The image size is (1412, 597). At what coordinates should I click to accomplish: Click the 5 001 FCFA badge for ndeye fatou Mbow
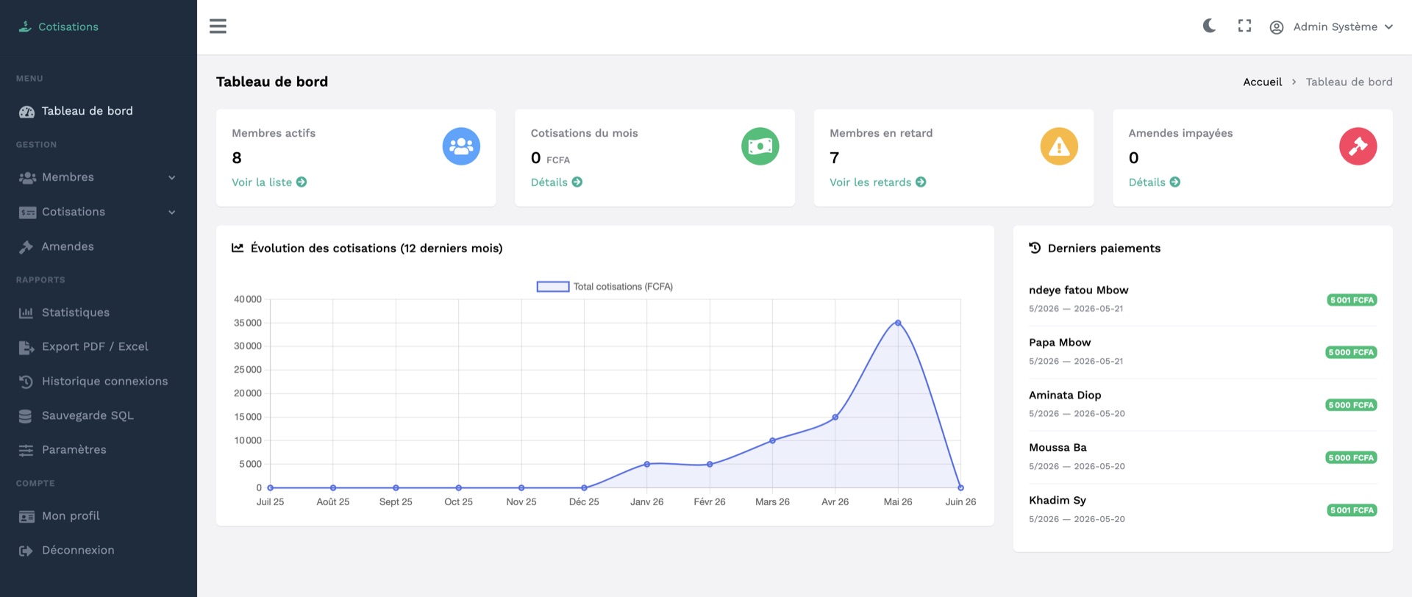1352,300
